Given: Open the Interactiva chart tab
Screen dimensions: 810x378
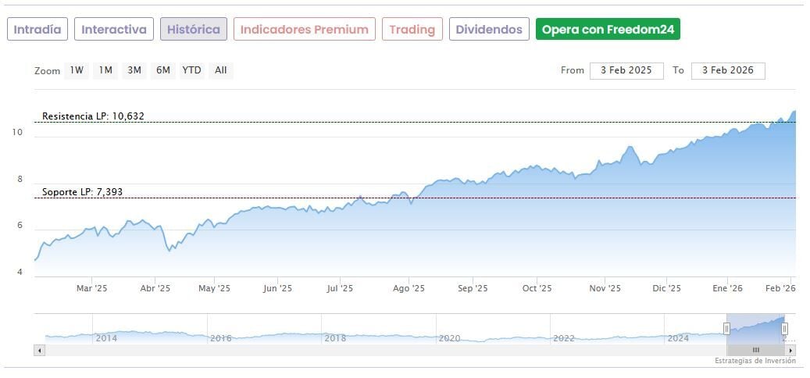Looking at the screenshot, I should [x=114, y=30].
